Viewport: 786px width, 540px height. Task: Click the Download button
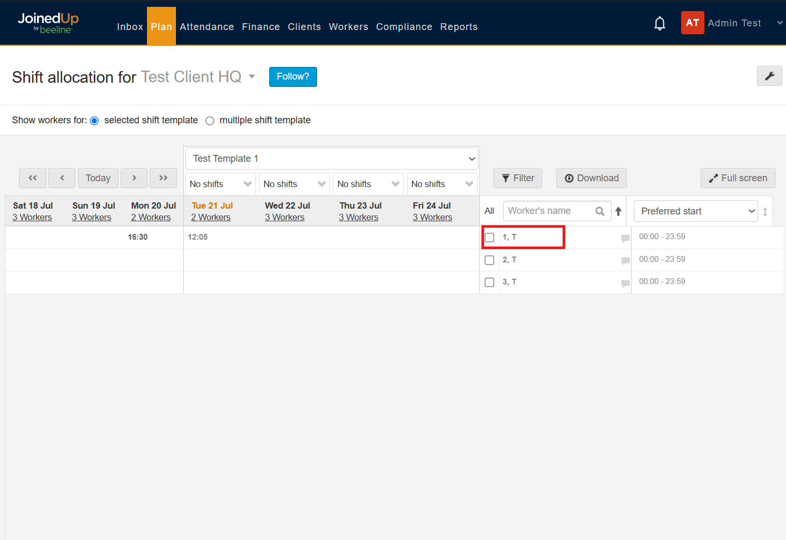pos(591,178)
